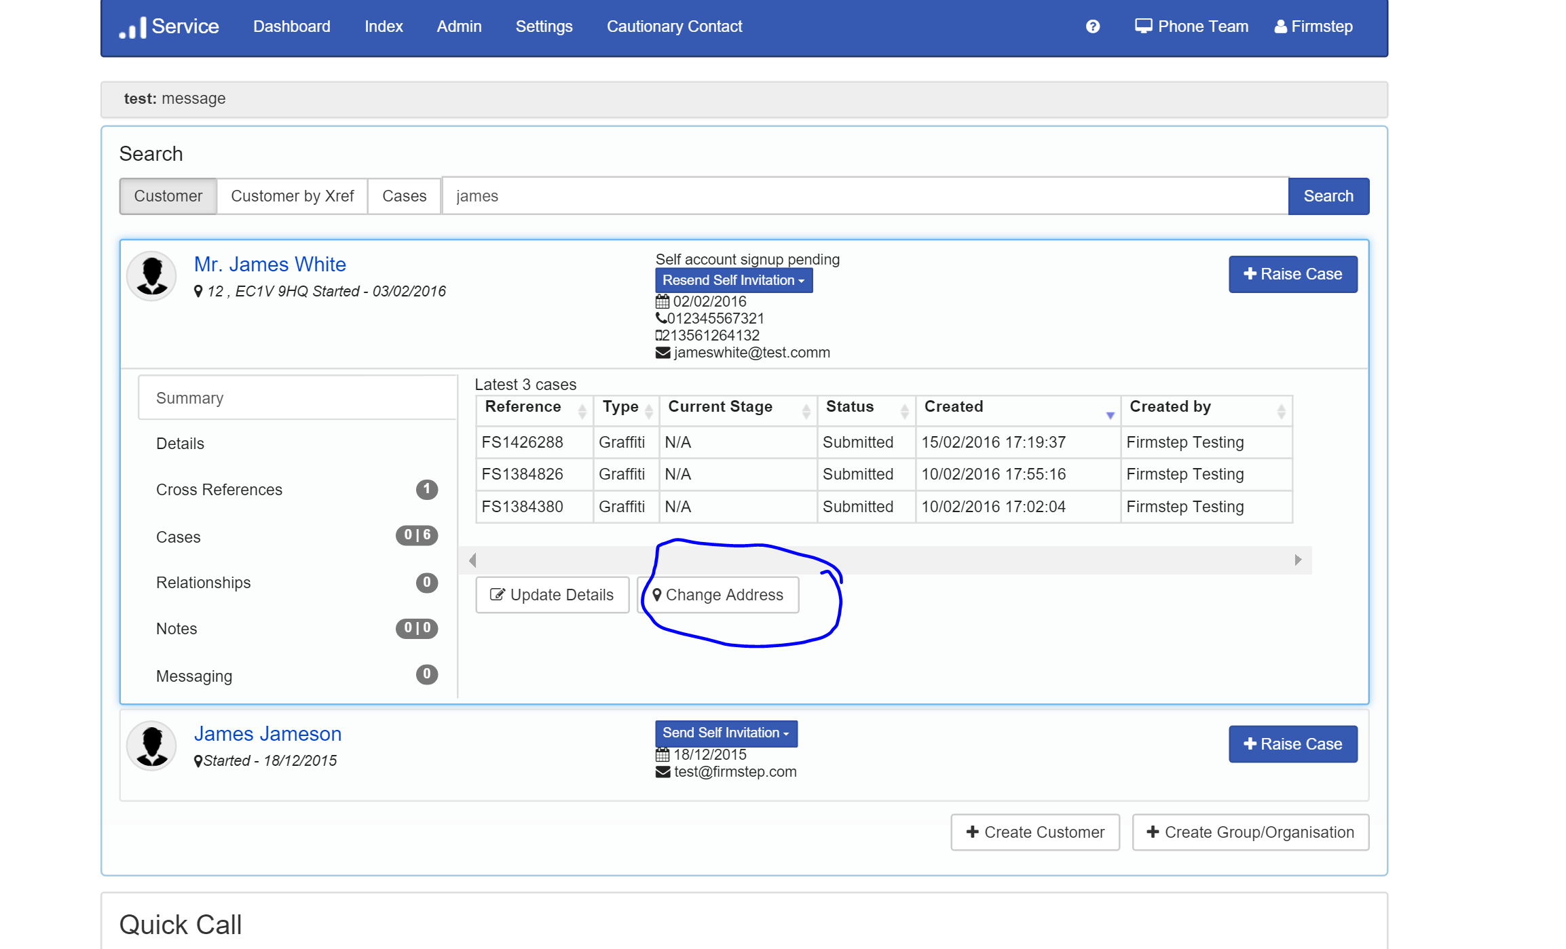This screenshot has height=949, width=1566.
Task: Click the plus icon in Raise Case
Action: 1249,274
